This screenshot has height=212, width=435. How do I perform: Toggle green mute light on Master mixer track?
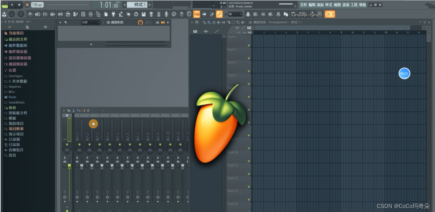(67, 145)
